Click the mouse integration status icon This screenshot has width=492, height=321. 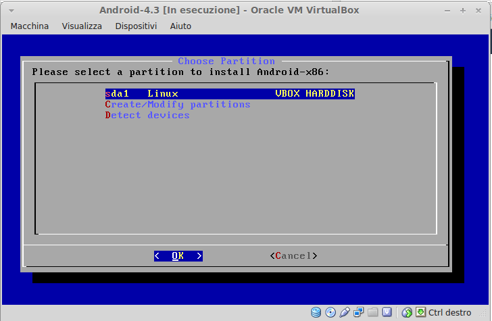(x=407, y=312)
